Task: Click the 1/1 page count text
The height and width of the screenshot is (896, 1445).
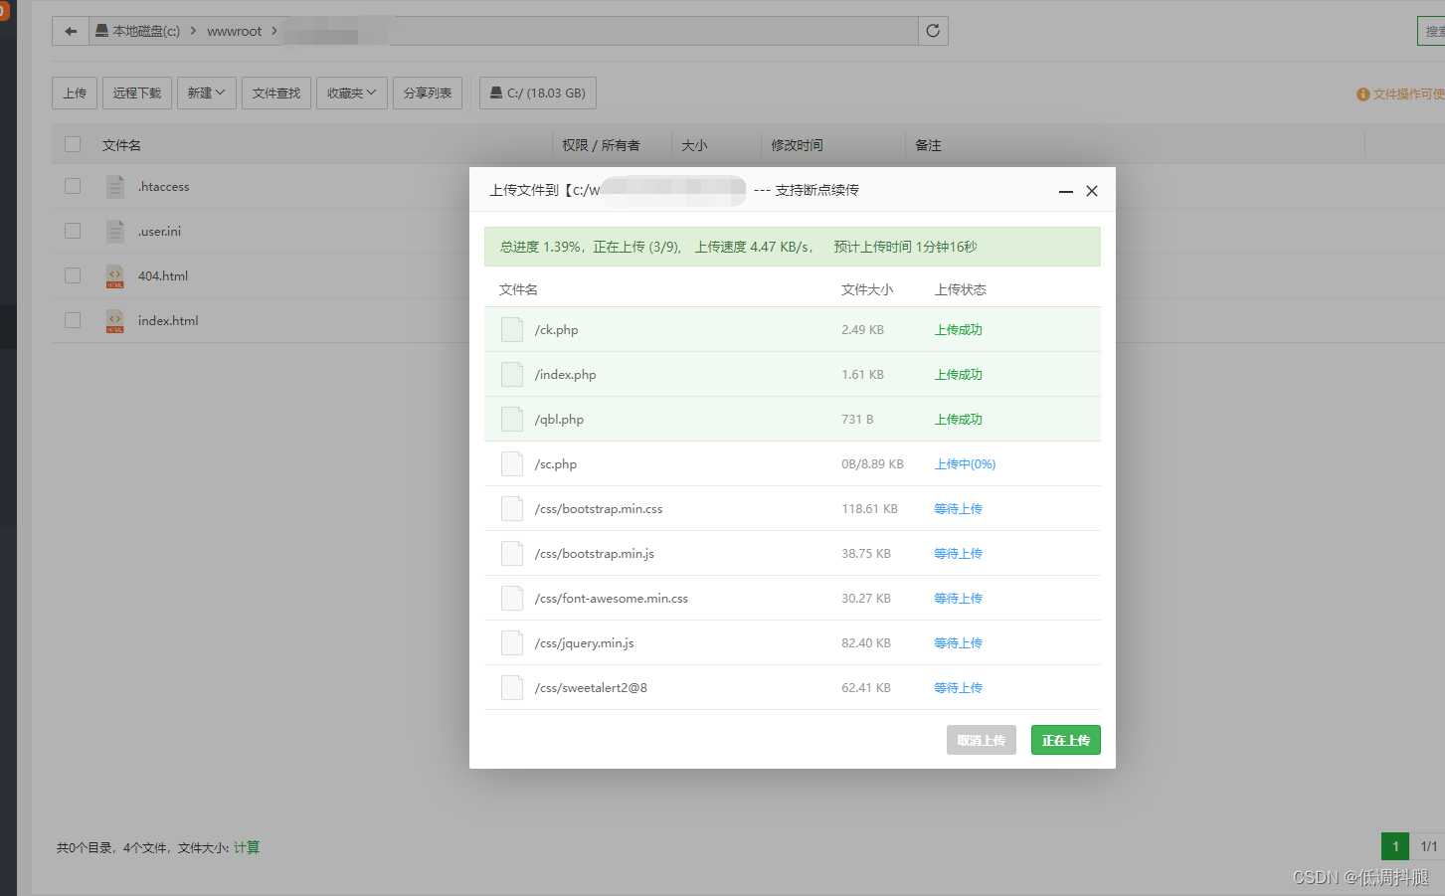Action: click(1429, 846)
